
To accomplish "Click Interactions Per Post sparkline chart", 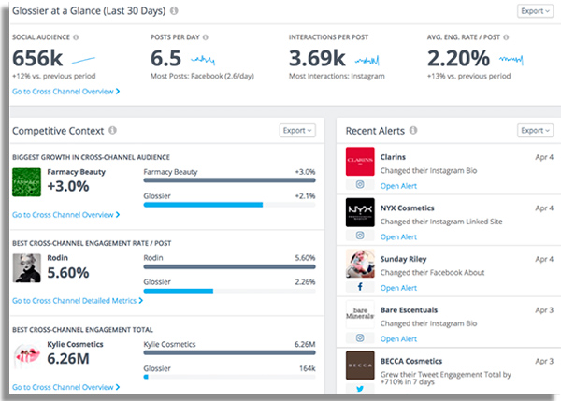I will [x=367, y=61].
